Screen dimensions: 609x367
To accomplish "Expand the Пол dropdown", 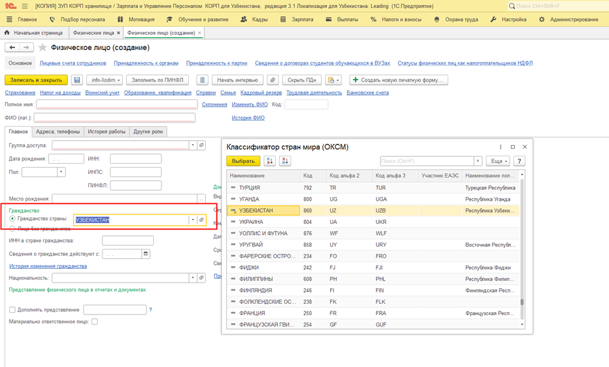I will (61, 172).
